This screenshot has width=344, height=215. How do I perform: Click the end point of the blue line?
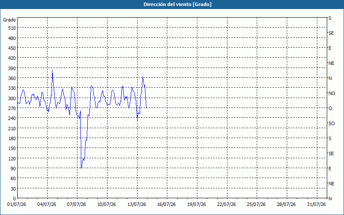[147, 108]
